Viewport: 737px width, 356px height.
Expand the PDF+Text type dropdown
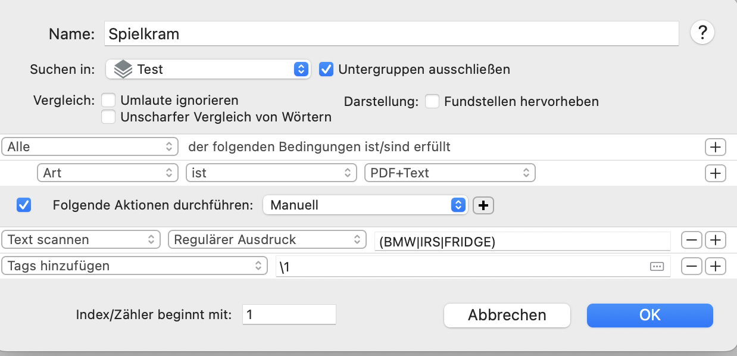click(x=449, y=173)
